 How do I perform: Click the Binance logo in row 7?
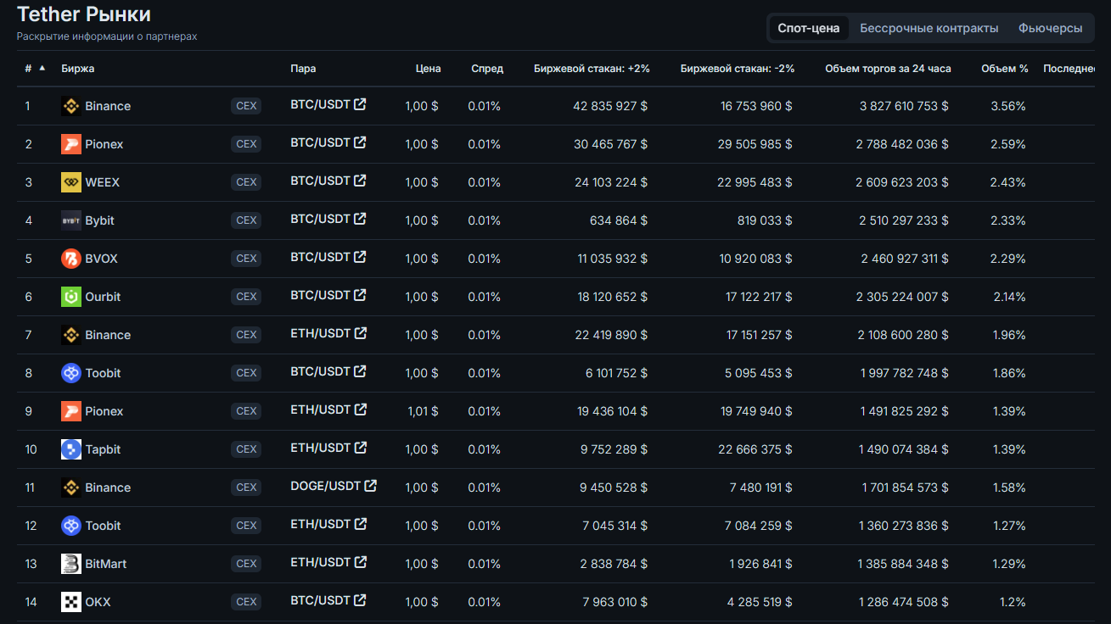(x=71, y=335)
